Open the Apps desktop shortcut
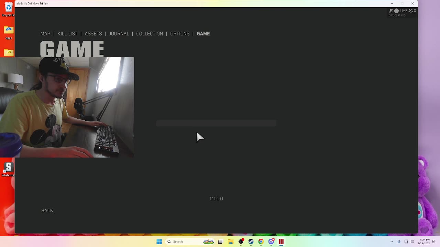This screenshot has width=440, height=247. point(9,33)
